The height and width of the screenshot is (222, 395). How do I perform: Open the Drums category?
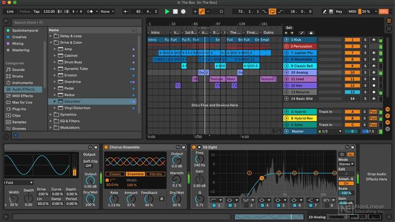point(17,76)
